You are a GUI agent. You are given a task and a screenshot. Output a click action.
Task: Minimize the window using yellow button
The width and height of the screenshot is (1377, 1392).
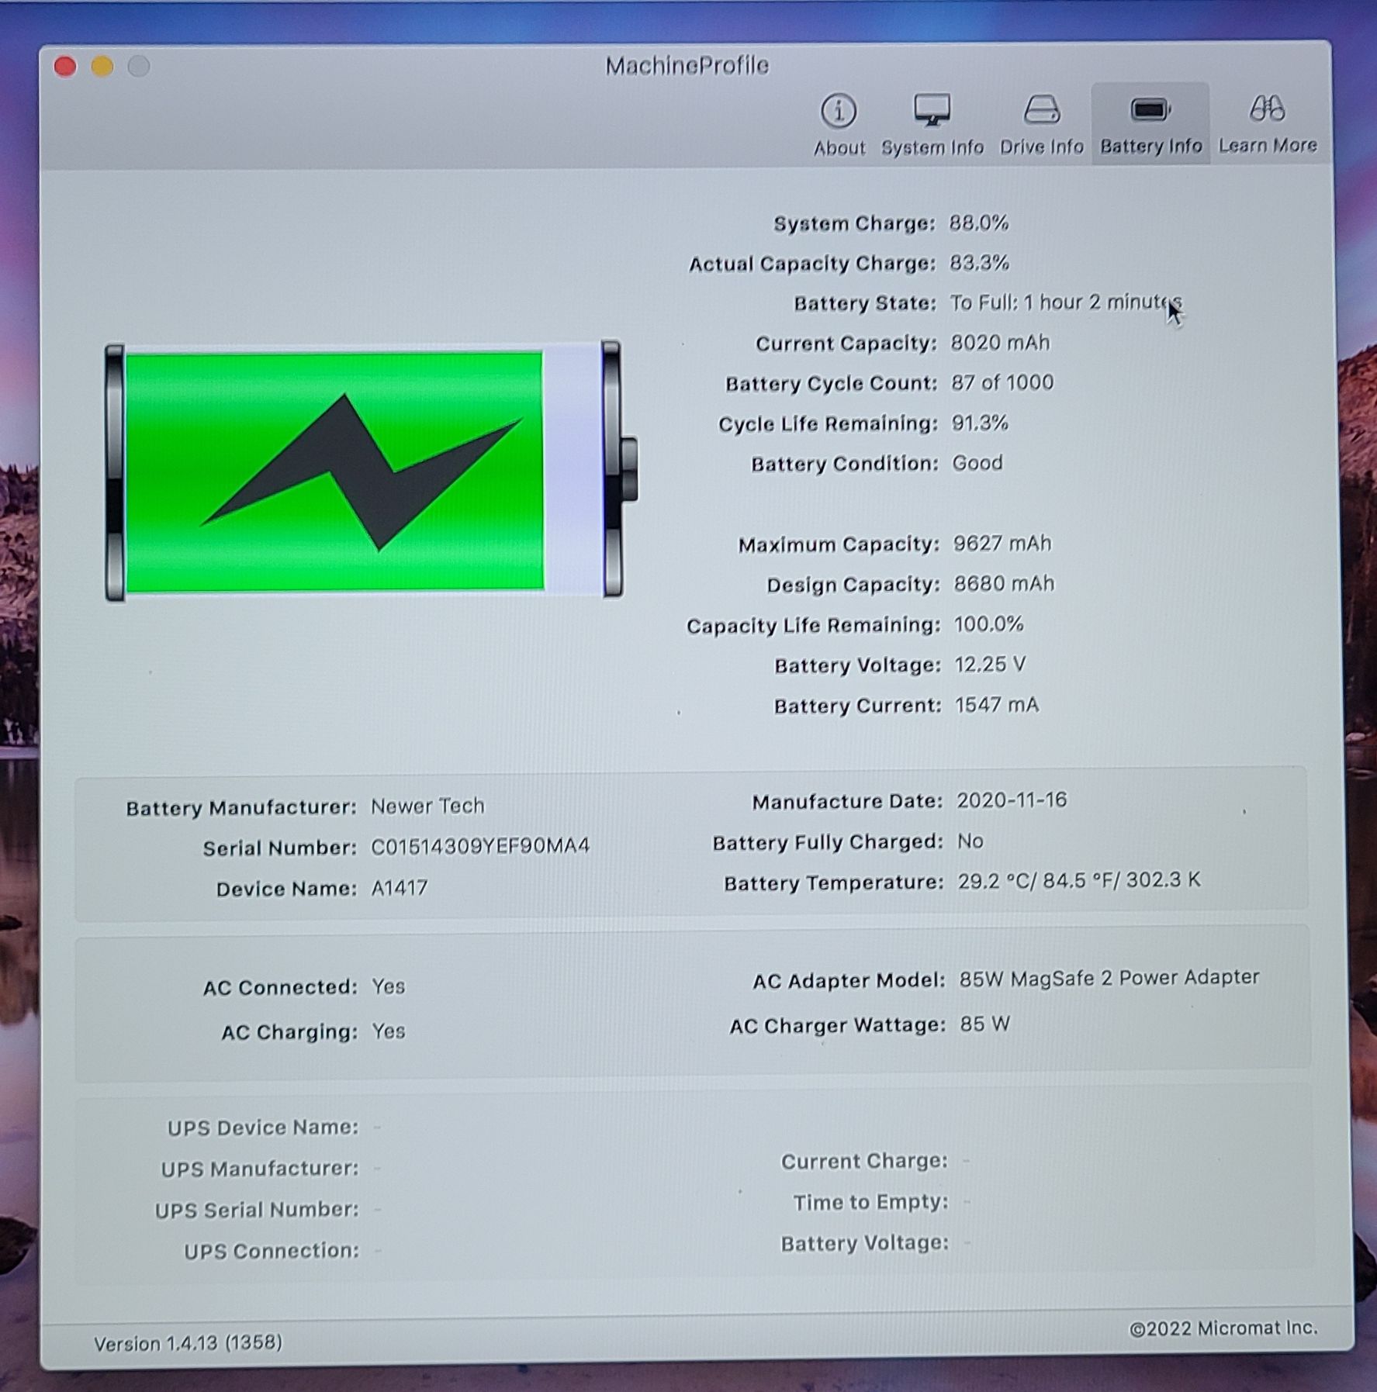coord(102,67)
